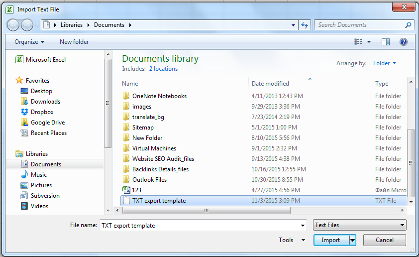Open the Tools menu
The image size is (419, 257).
[292, 240]
